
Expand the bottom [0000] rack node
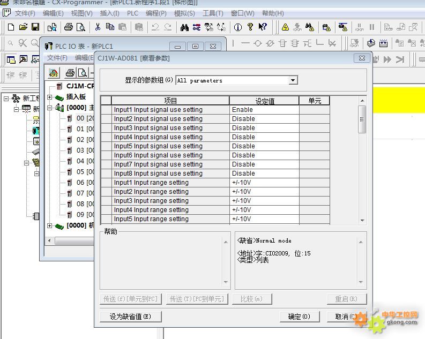[x=50, y=225]
